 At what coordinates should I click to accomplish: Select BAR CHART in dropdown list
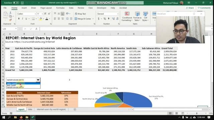point(23,85)
